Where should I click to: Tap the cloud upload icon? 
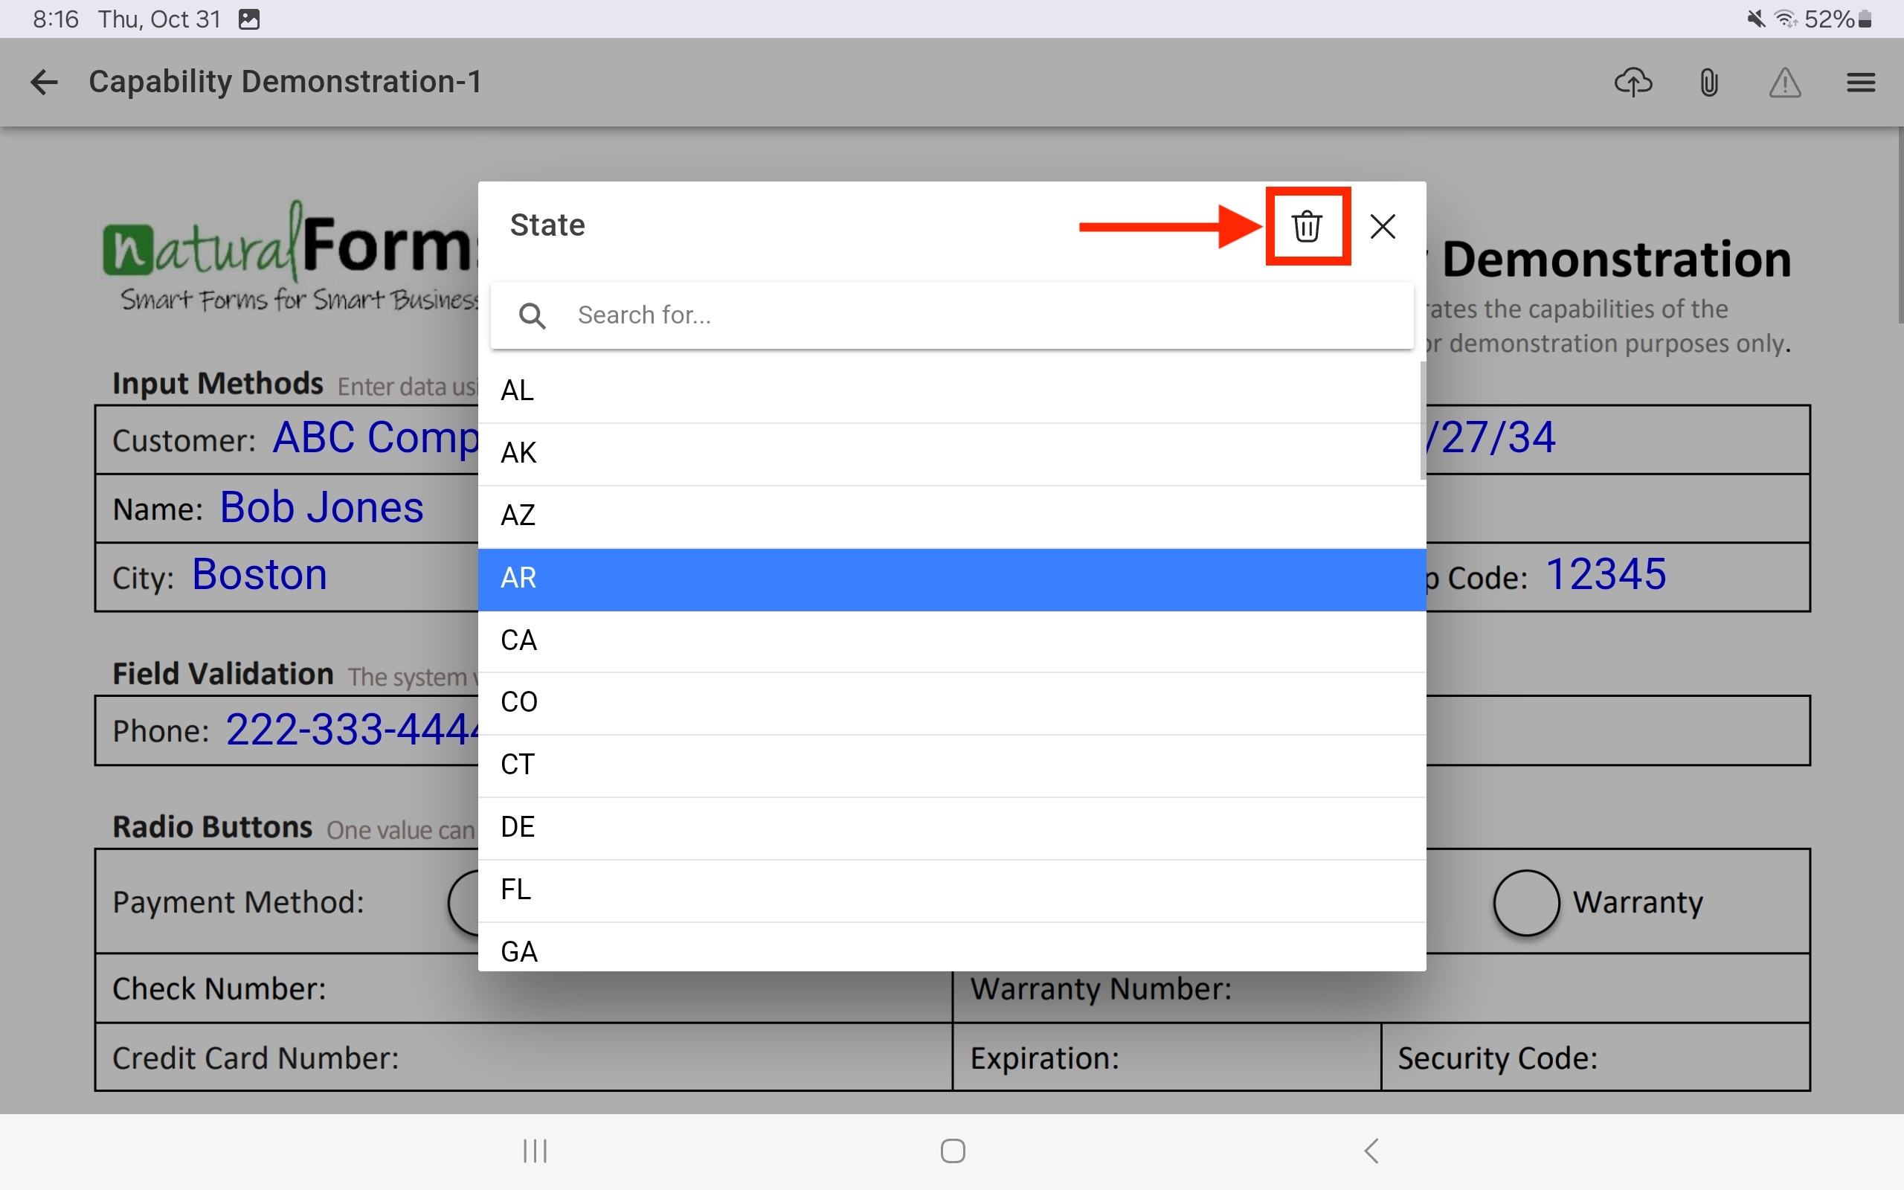1633,82
